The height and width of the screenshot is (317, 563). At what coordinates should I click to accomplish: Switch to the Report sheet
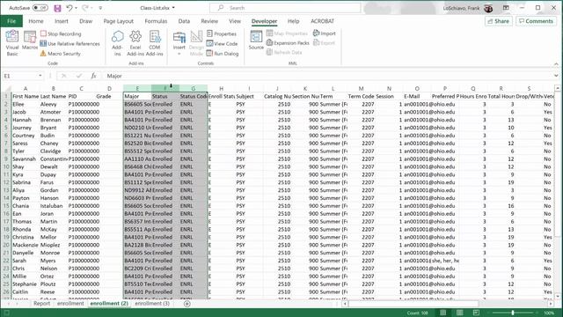[41, 303]
